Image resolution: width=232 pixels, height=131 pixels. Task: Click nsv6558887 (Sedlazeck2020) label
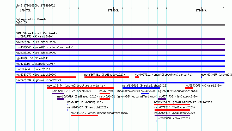72,91
